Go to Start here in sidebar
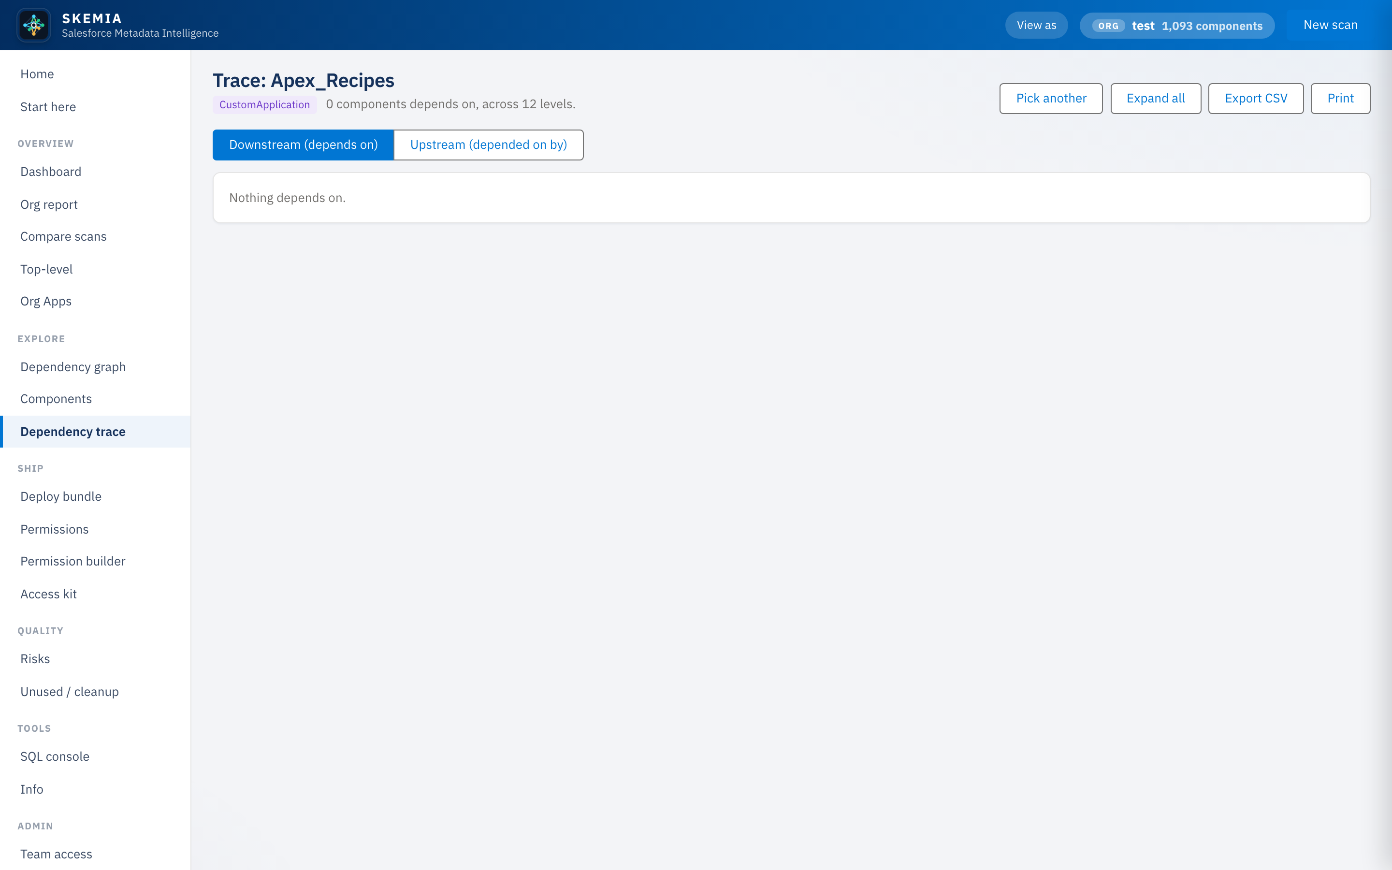1392x870 pixels. pyautogui.click(x=96, y=107)
